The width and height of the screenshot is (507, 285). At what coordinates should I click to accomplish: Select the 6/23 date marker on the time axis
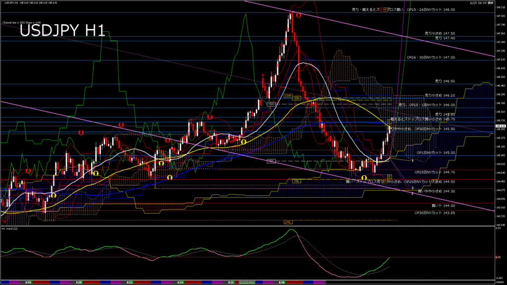(130, 283)
